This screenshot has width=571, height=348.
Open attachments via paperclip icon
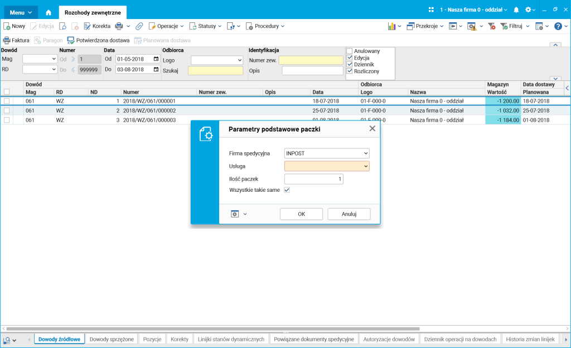[139, 26]
